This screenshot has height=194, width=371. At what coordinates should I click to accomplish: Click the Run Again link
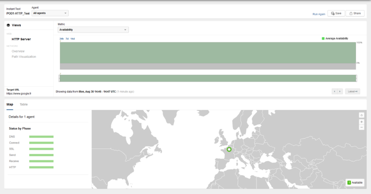319,14
